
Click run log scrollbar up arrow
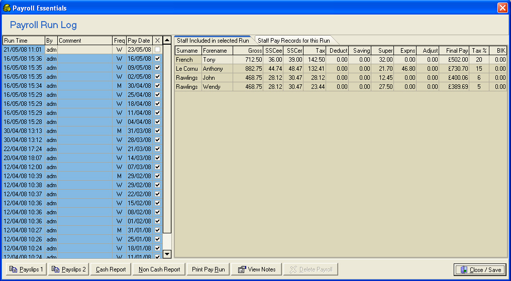click(167, 40)
